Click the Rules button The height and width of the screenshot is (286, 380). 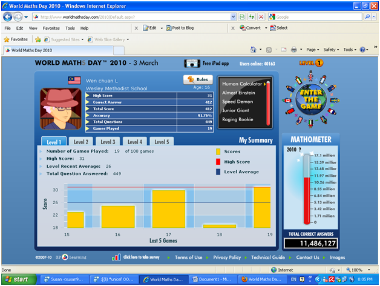198,79
